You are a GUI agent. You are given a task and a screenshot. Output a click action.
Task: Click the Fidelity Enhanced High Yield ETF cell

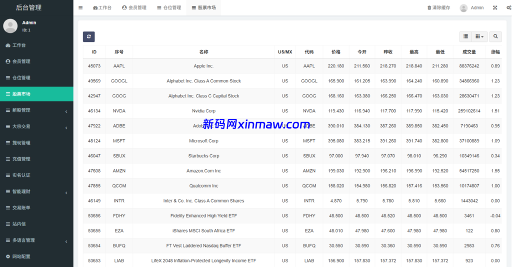tap(203, 216)
